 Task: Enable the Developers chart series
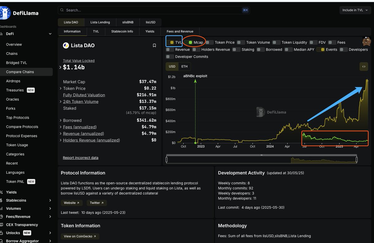coord(344,50)
